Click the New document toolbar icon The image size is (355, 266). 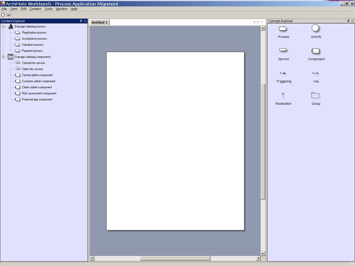point(3,15)
